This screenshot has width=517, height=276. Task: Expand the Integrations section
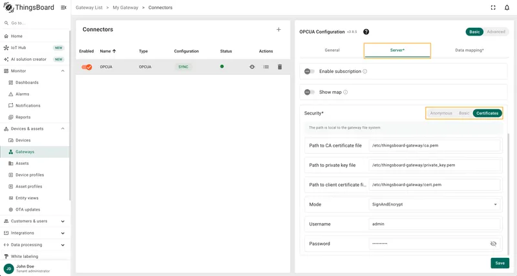click(63, 233)
